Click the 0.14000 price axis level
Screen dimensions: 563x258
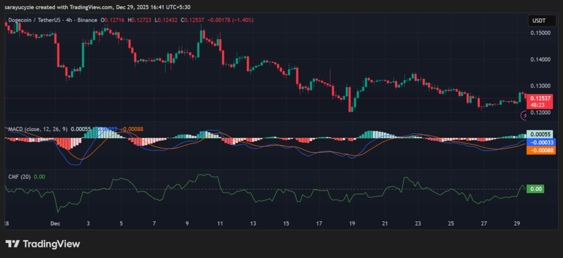coord(540,59)
